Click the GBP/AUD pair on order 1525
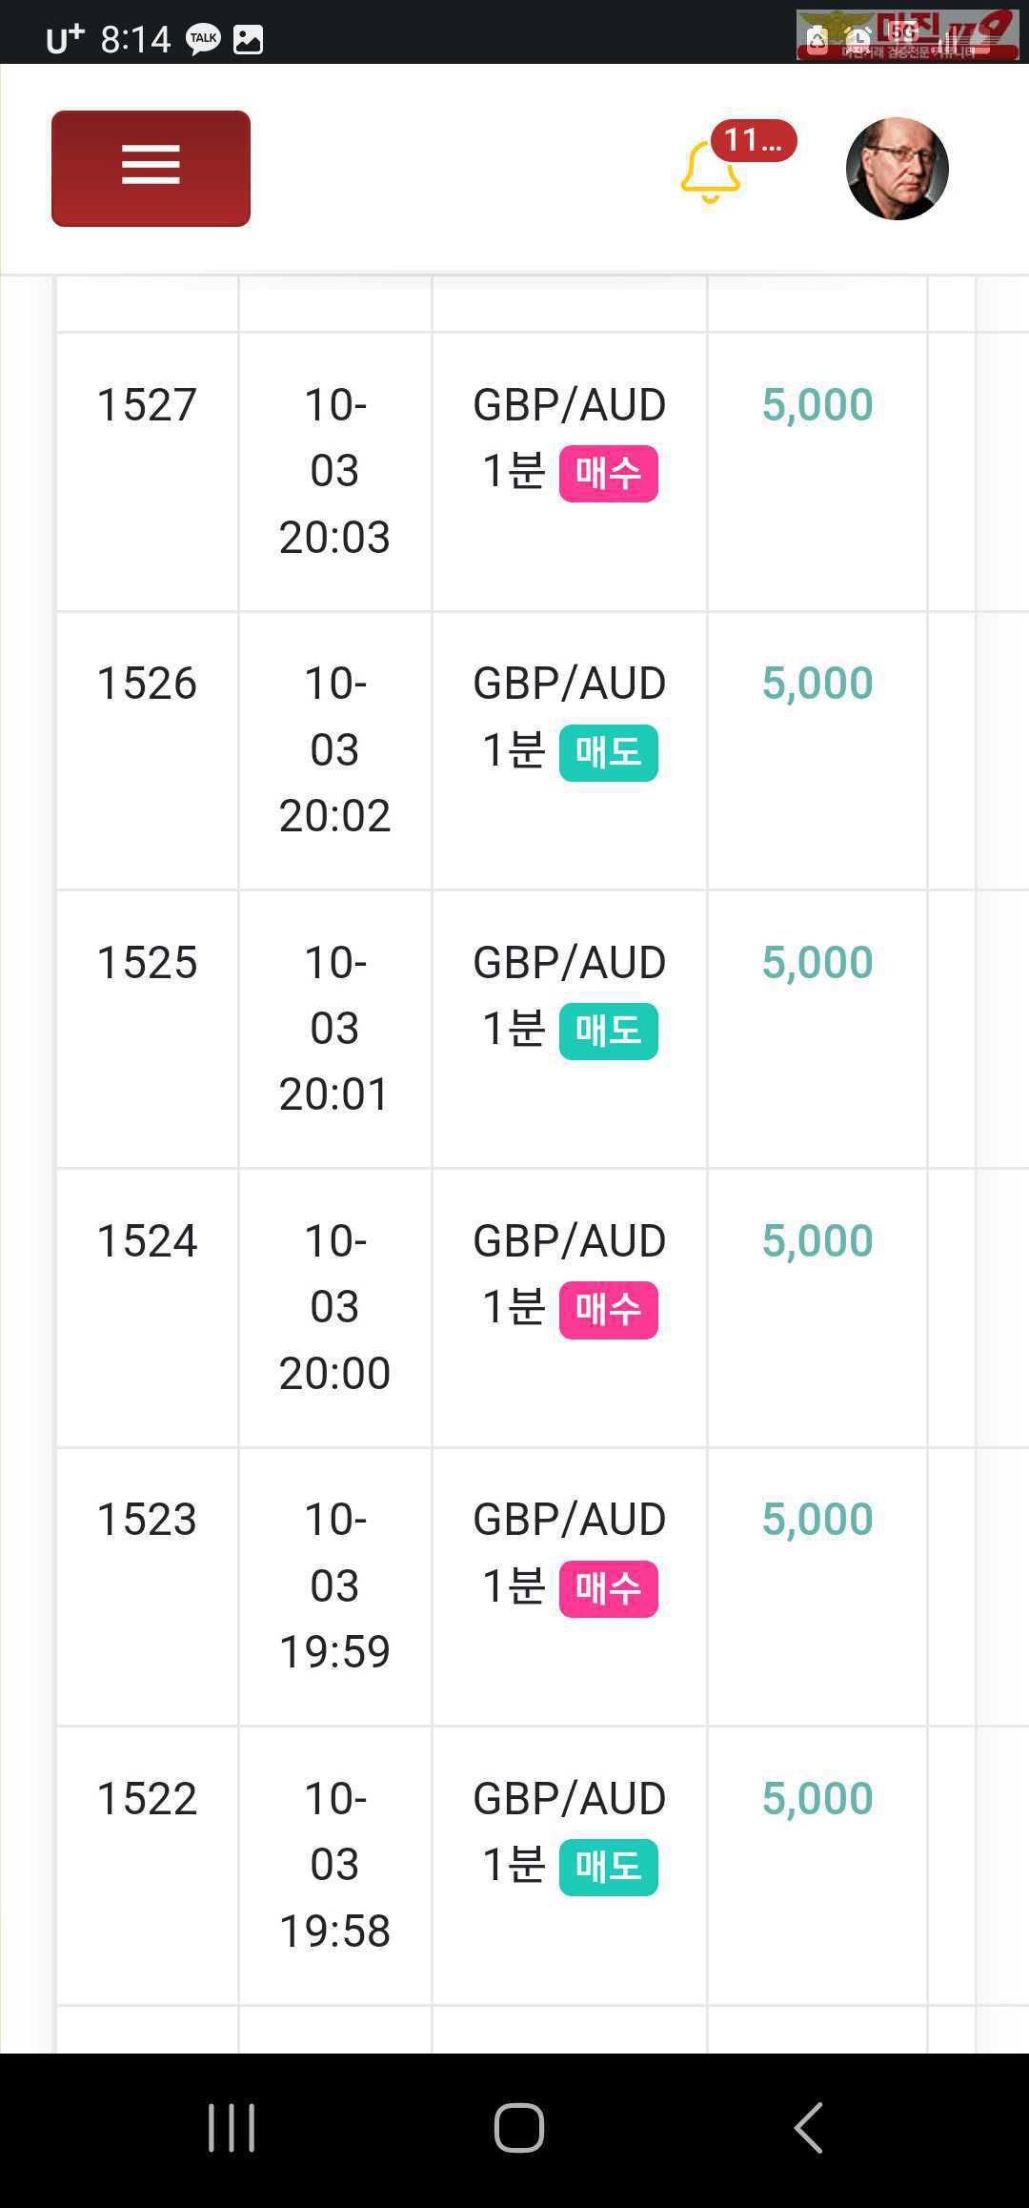Viewport: 1029px width, 2208px height. coord(570,962)
